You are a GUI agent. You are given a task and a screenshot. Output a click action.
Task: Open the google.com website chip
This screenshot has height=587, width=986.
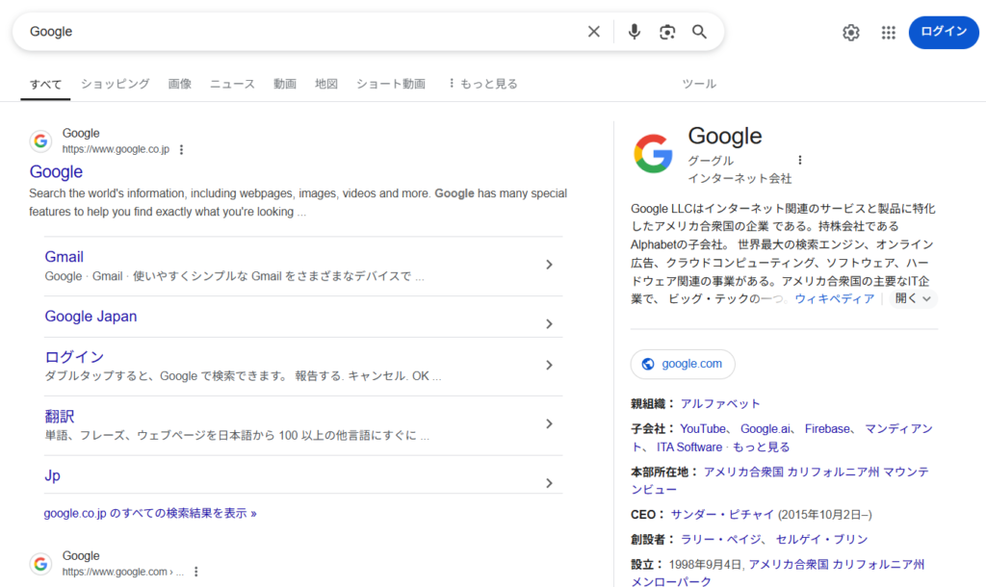[x=683, y=364]
